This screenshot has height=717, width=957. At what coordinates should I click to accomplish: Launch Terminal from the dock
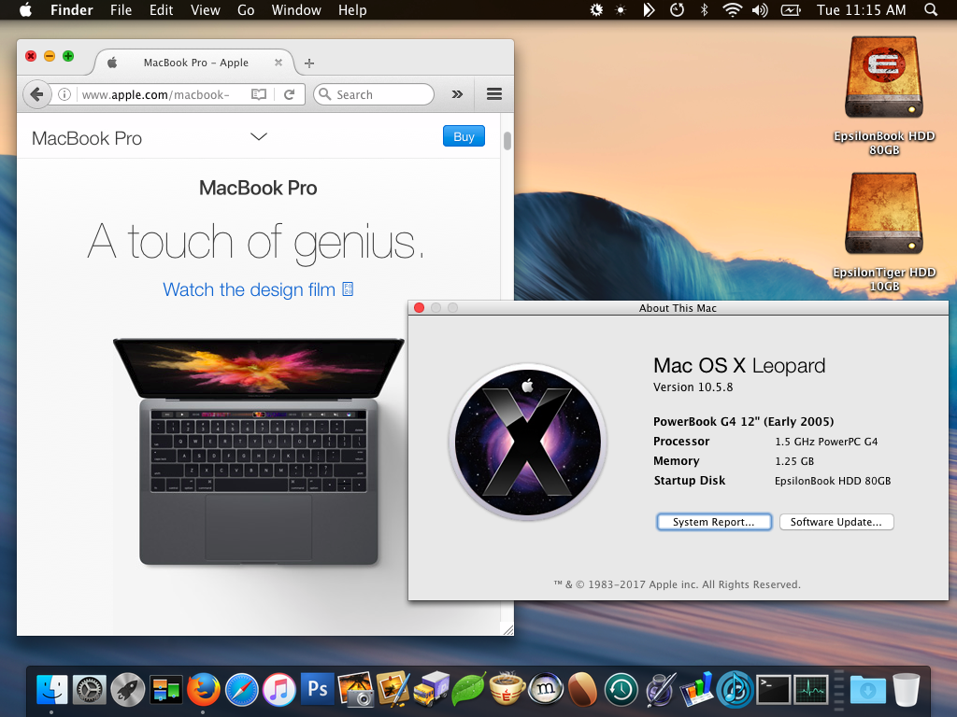[773, 690]
